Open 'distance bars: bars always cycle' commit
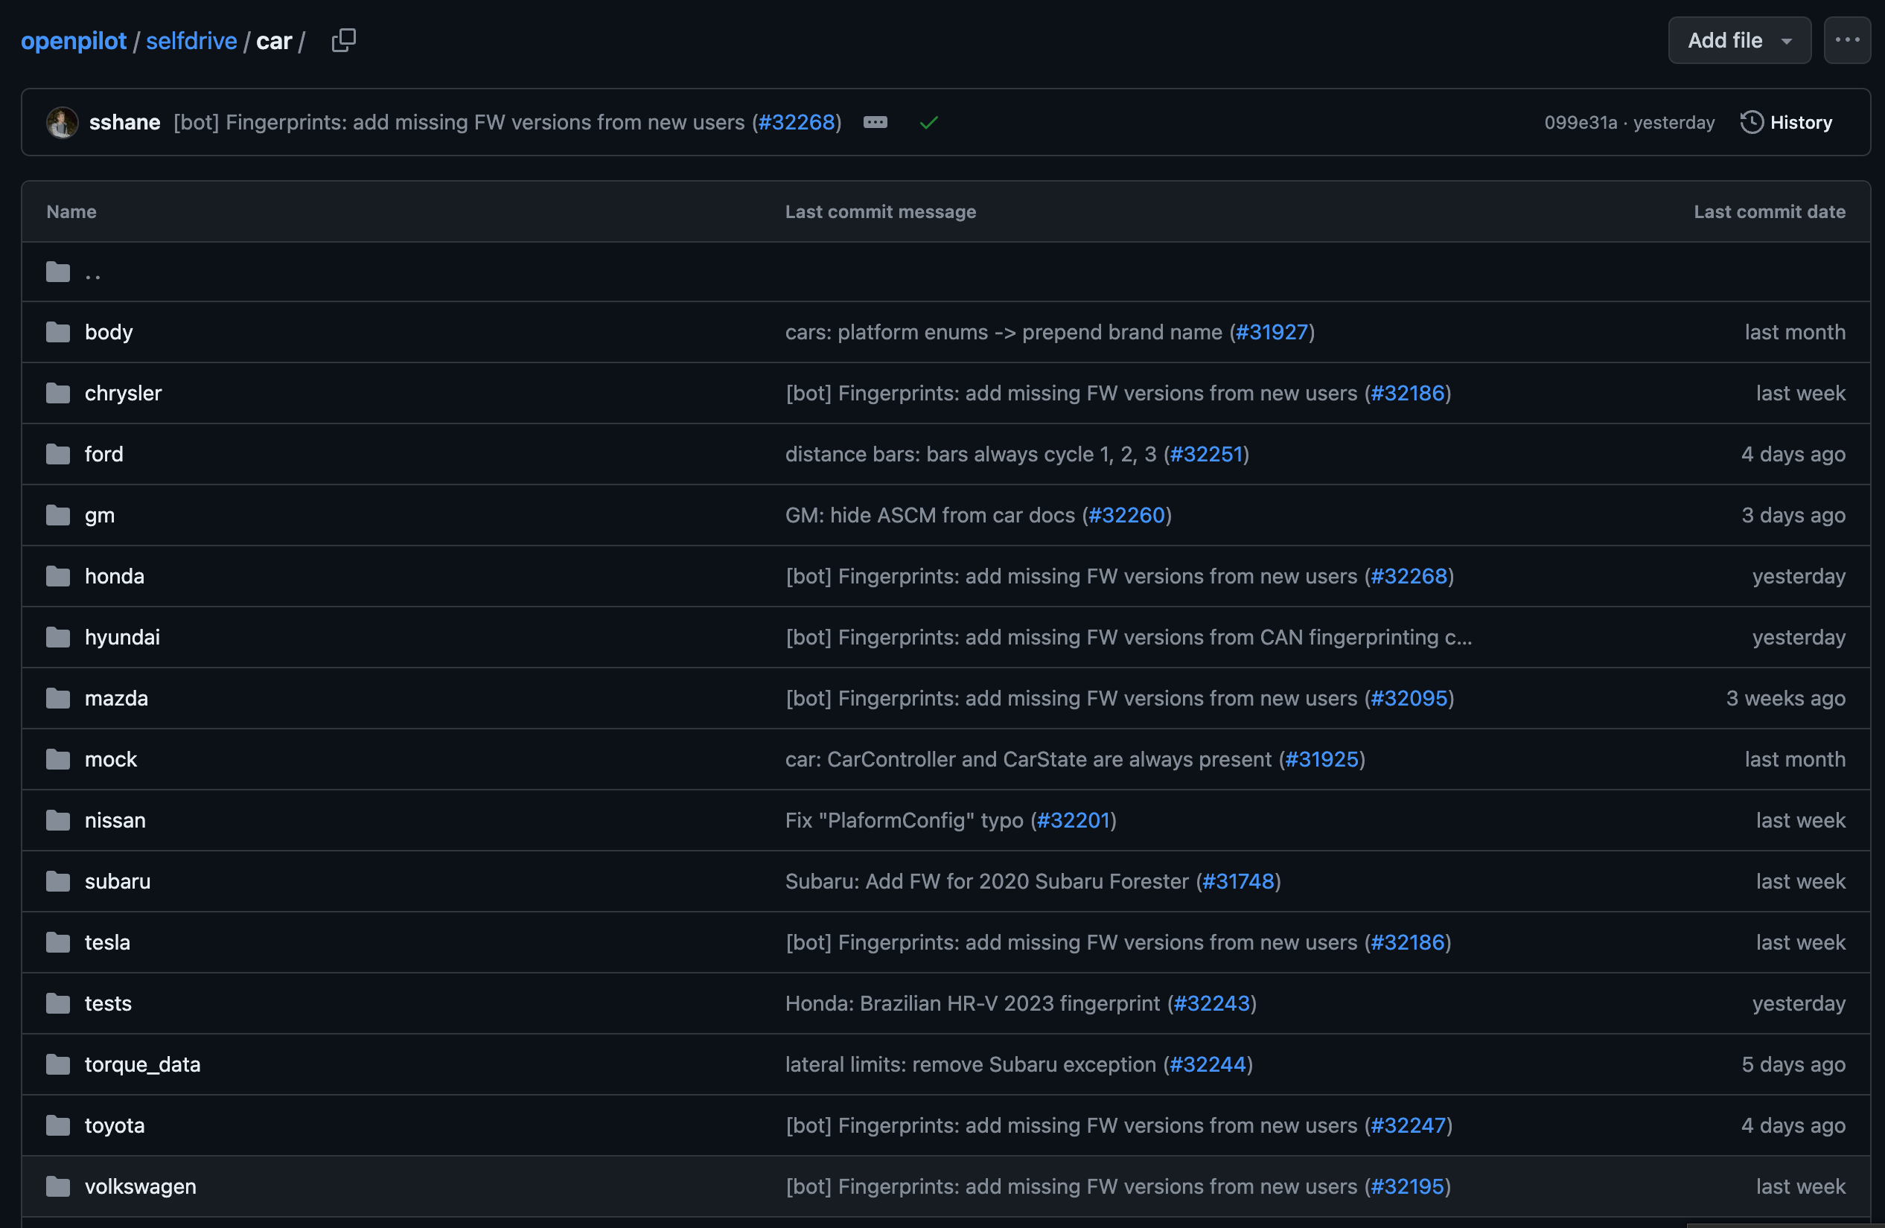 coord(971,454)
